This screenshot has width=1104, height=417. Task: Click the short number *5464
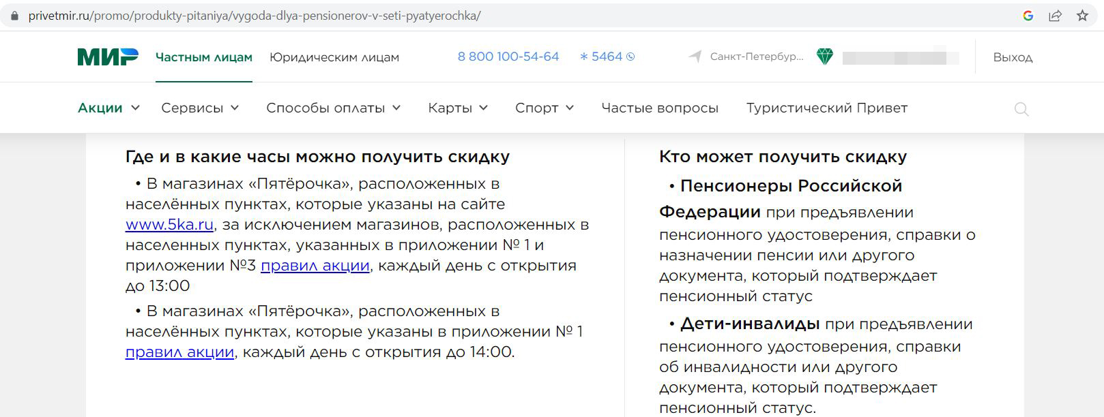[601, 57]
